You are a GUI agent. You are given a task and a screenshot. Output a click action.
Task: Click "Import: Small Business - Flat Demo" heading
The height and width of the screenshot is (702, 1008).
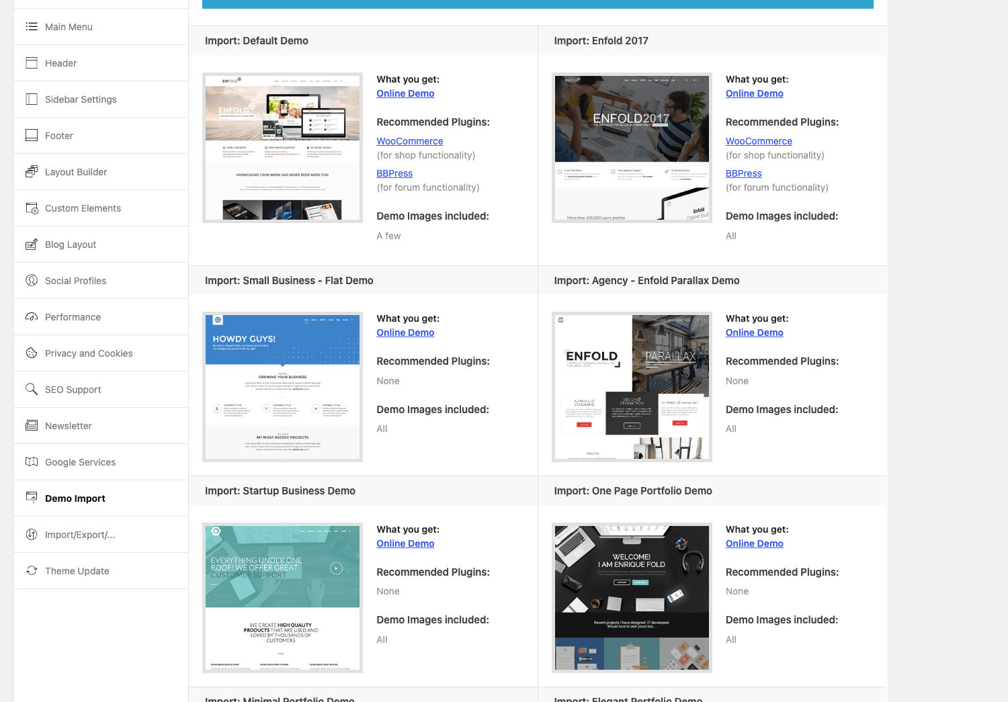pos(289,281)
